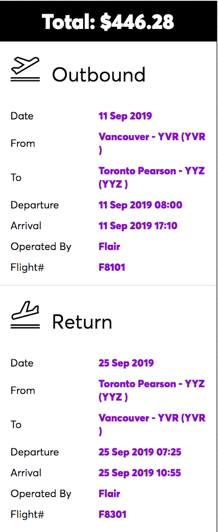Click flight number F8101
This screenshot has width=218, height=532.
pos(112,267)
